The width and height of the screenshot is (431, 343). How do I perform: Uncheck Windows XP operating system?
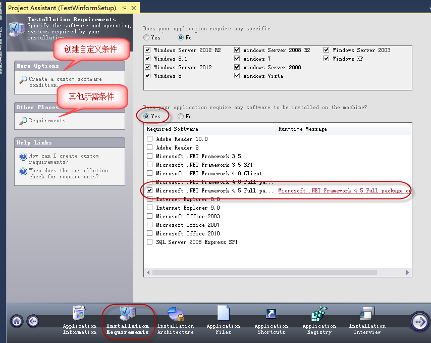click(326, 59)
